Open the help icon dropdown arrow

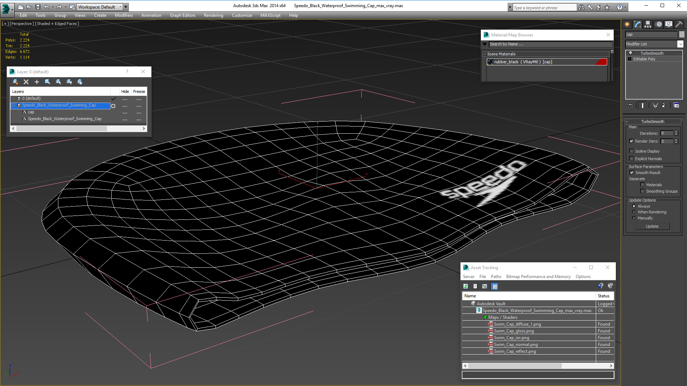(626, 7)
